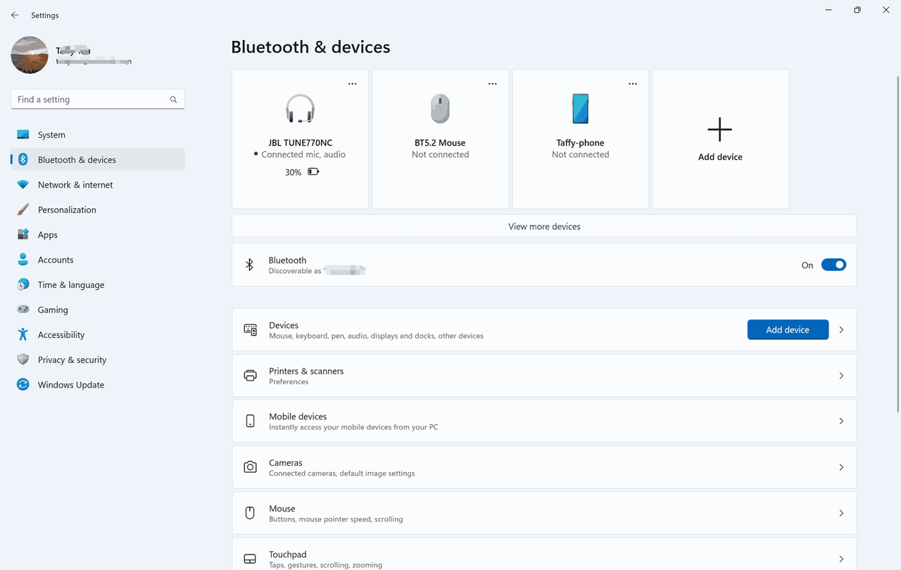Open more options for BT5.2 Mouse
Image resolution: width=901 pixels, height=570 pixels.
(493, 84)
